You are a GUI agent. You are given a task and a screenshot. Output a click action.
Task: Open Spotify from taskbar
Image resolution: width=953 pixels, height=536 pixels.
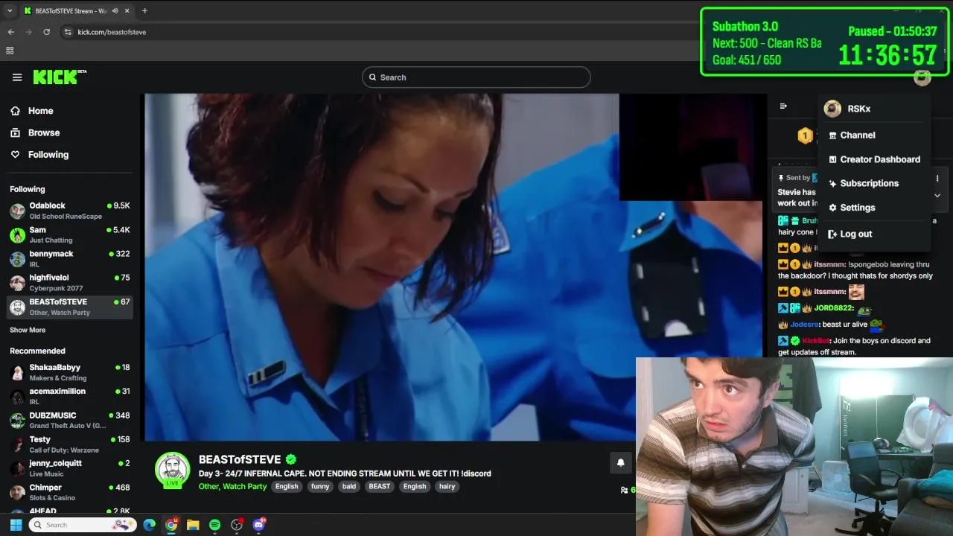[214, 525]
